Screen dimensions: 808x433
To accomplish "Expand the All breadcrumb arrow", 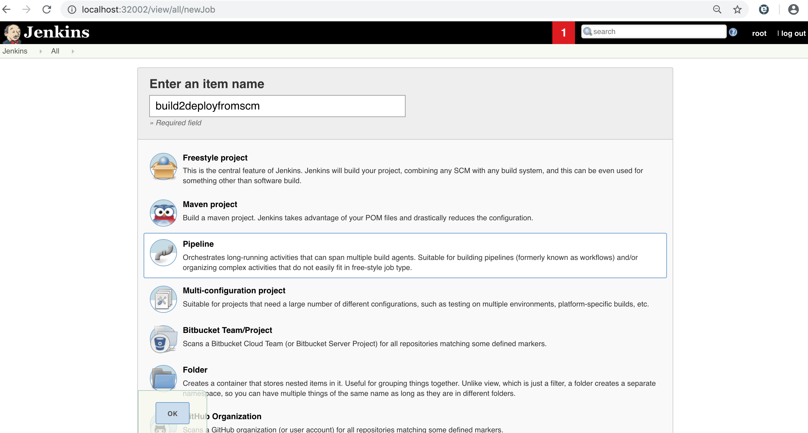I will point(73,51).
